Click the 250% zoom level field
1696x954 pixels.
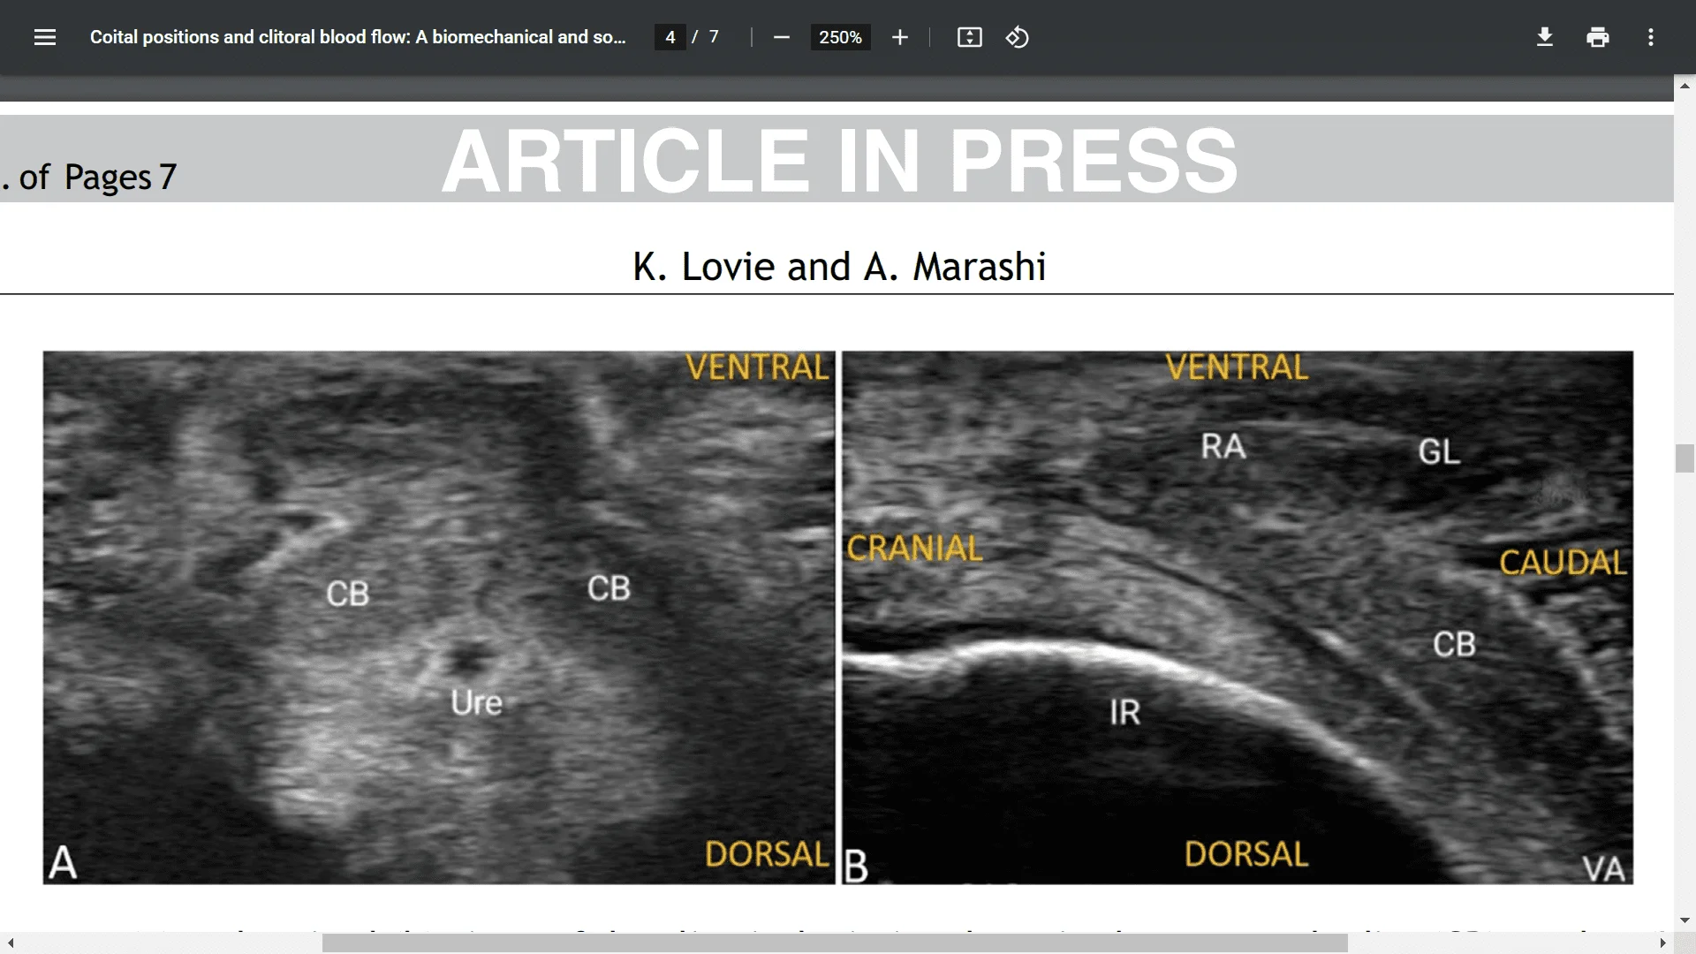(840, 37)
